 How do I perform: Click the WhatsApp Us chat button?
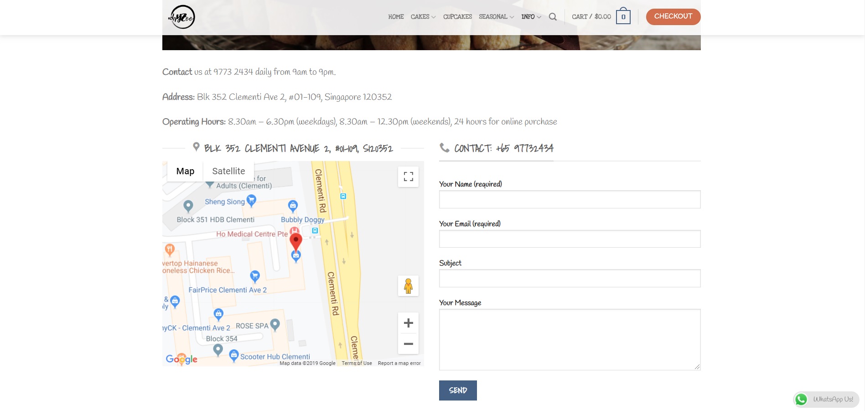(826, 400)
